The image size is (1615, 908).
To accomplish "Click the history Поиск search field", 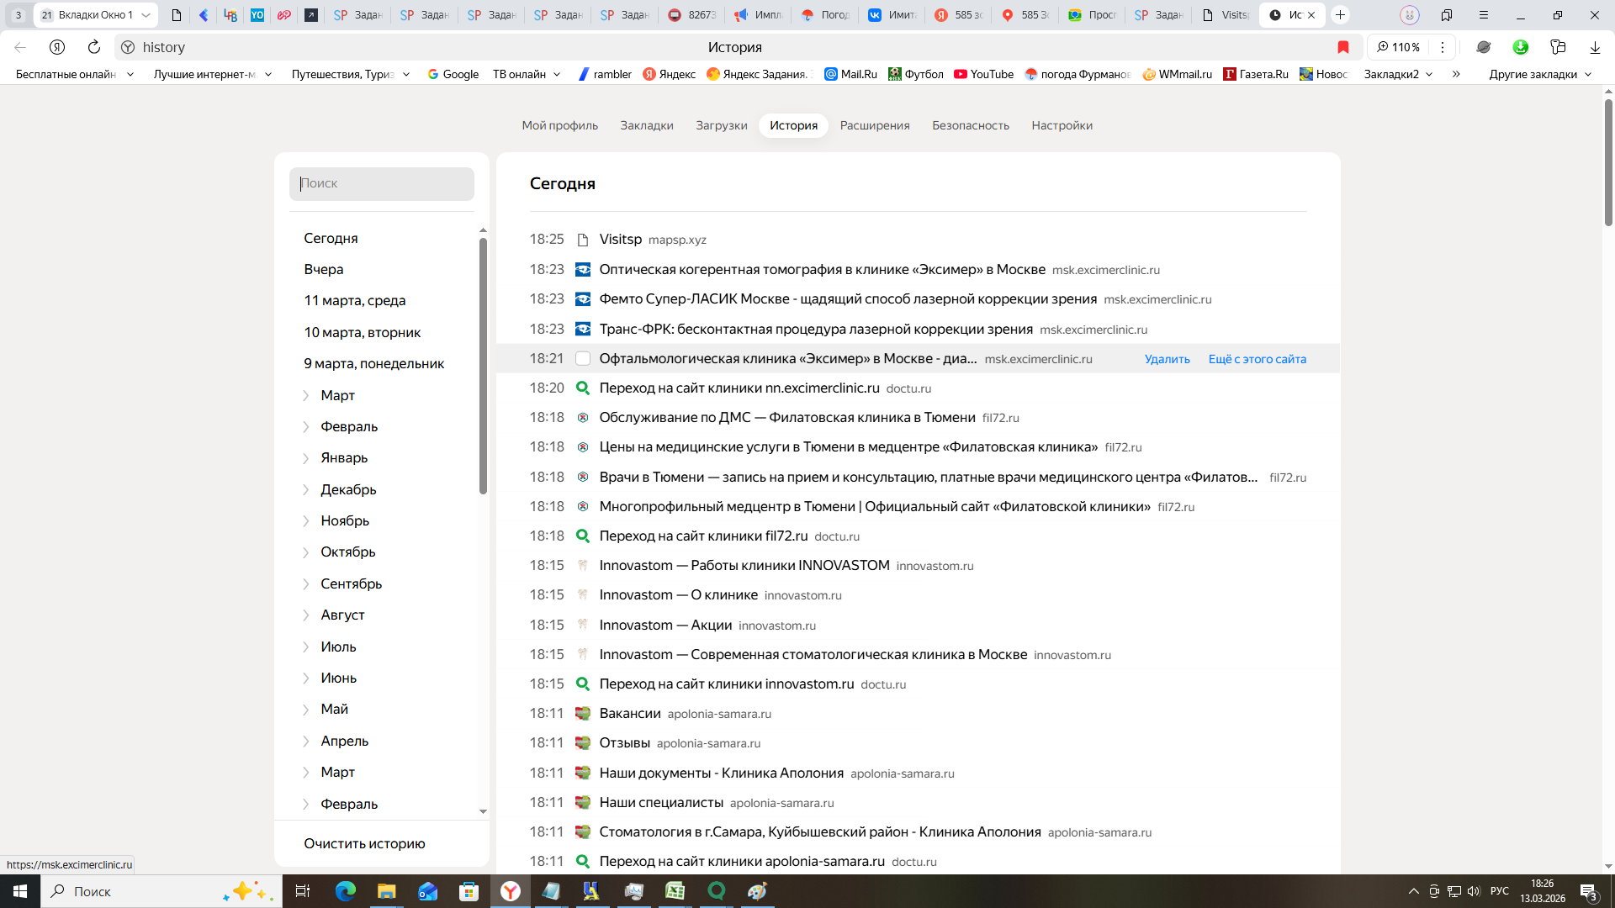I will (382, 183).
